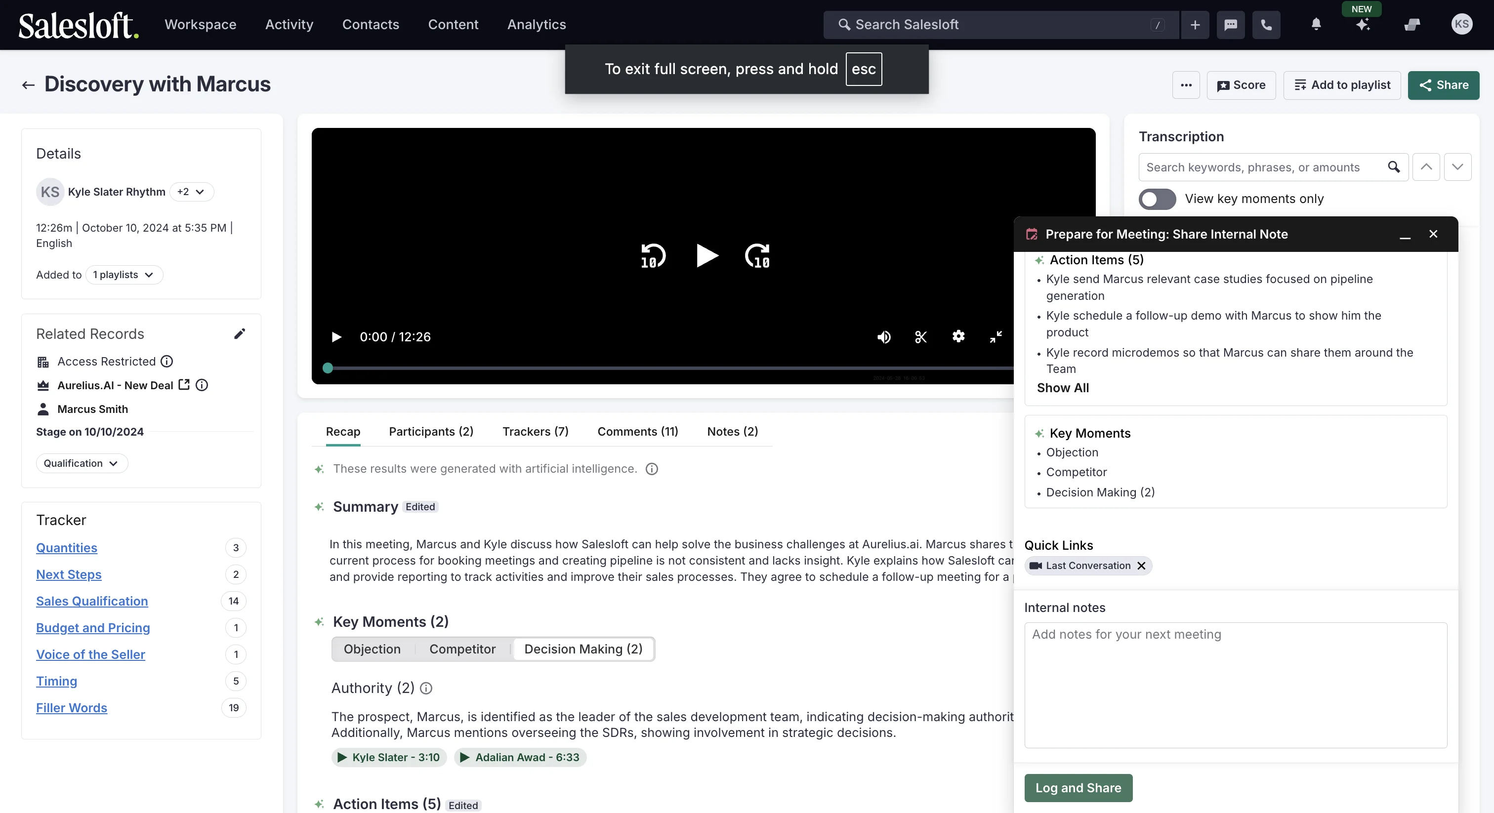This screenshot has width=1494, height=813.
Task: Click small play button in player control bar
Action: [336, 337]
